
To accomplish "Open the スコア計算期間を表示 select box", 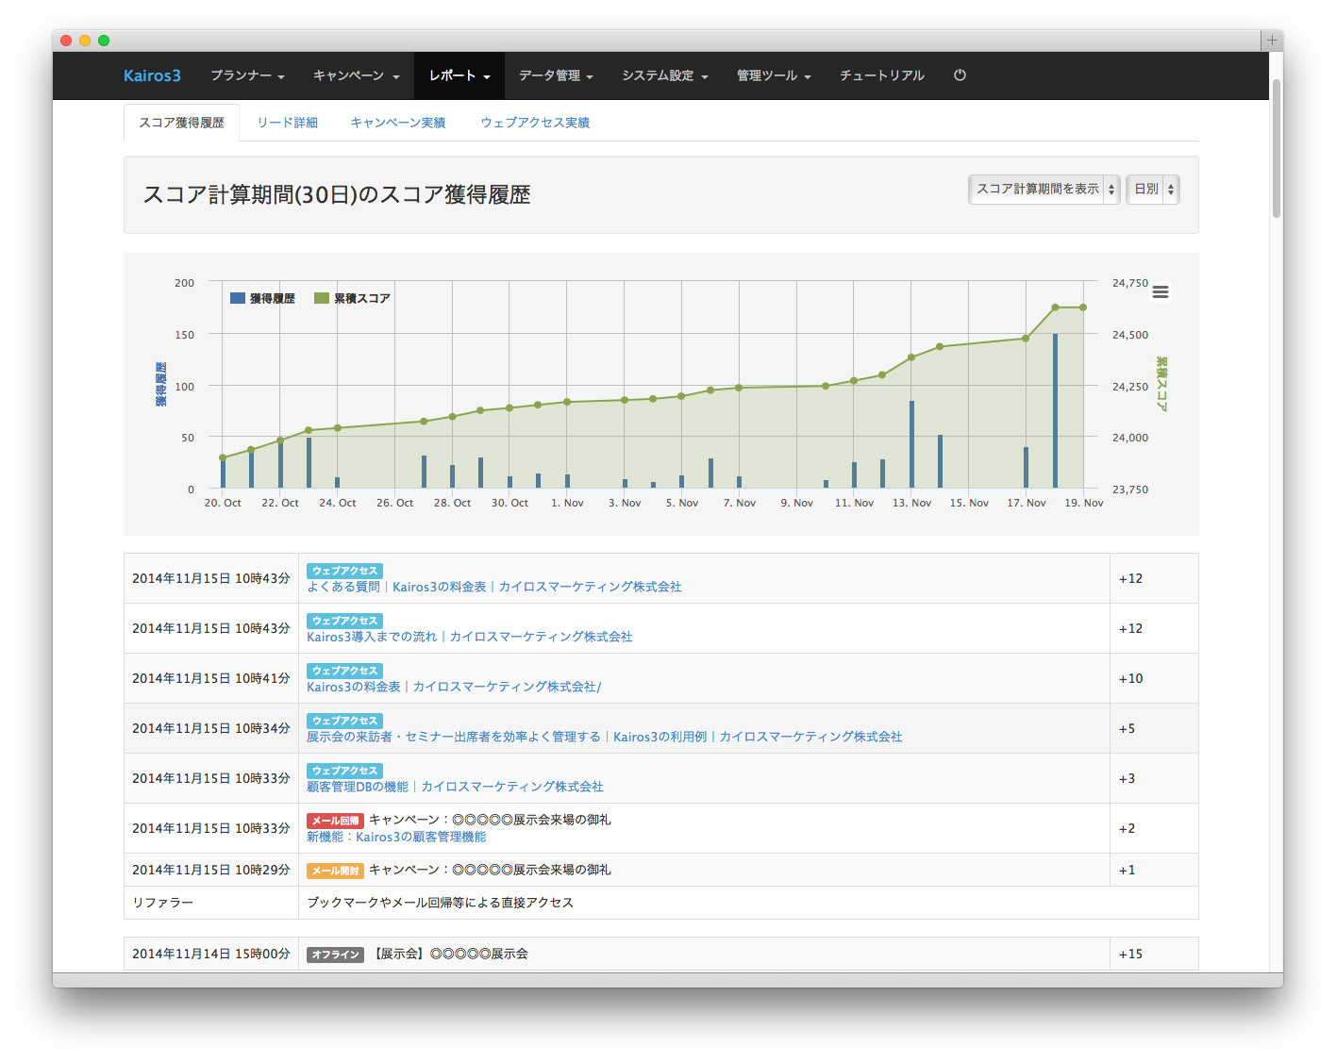I will click(x=1044, y=190).
